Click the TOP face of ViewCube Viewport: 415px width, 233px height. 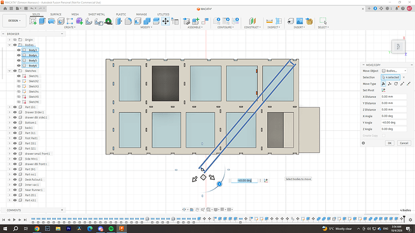point(398,47)
